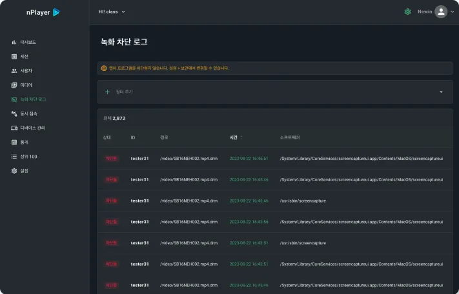Click the 2023-08-22 16:45:51 timestamp
This screenshot has height=294, width=459.
[x=249, y=159]
